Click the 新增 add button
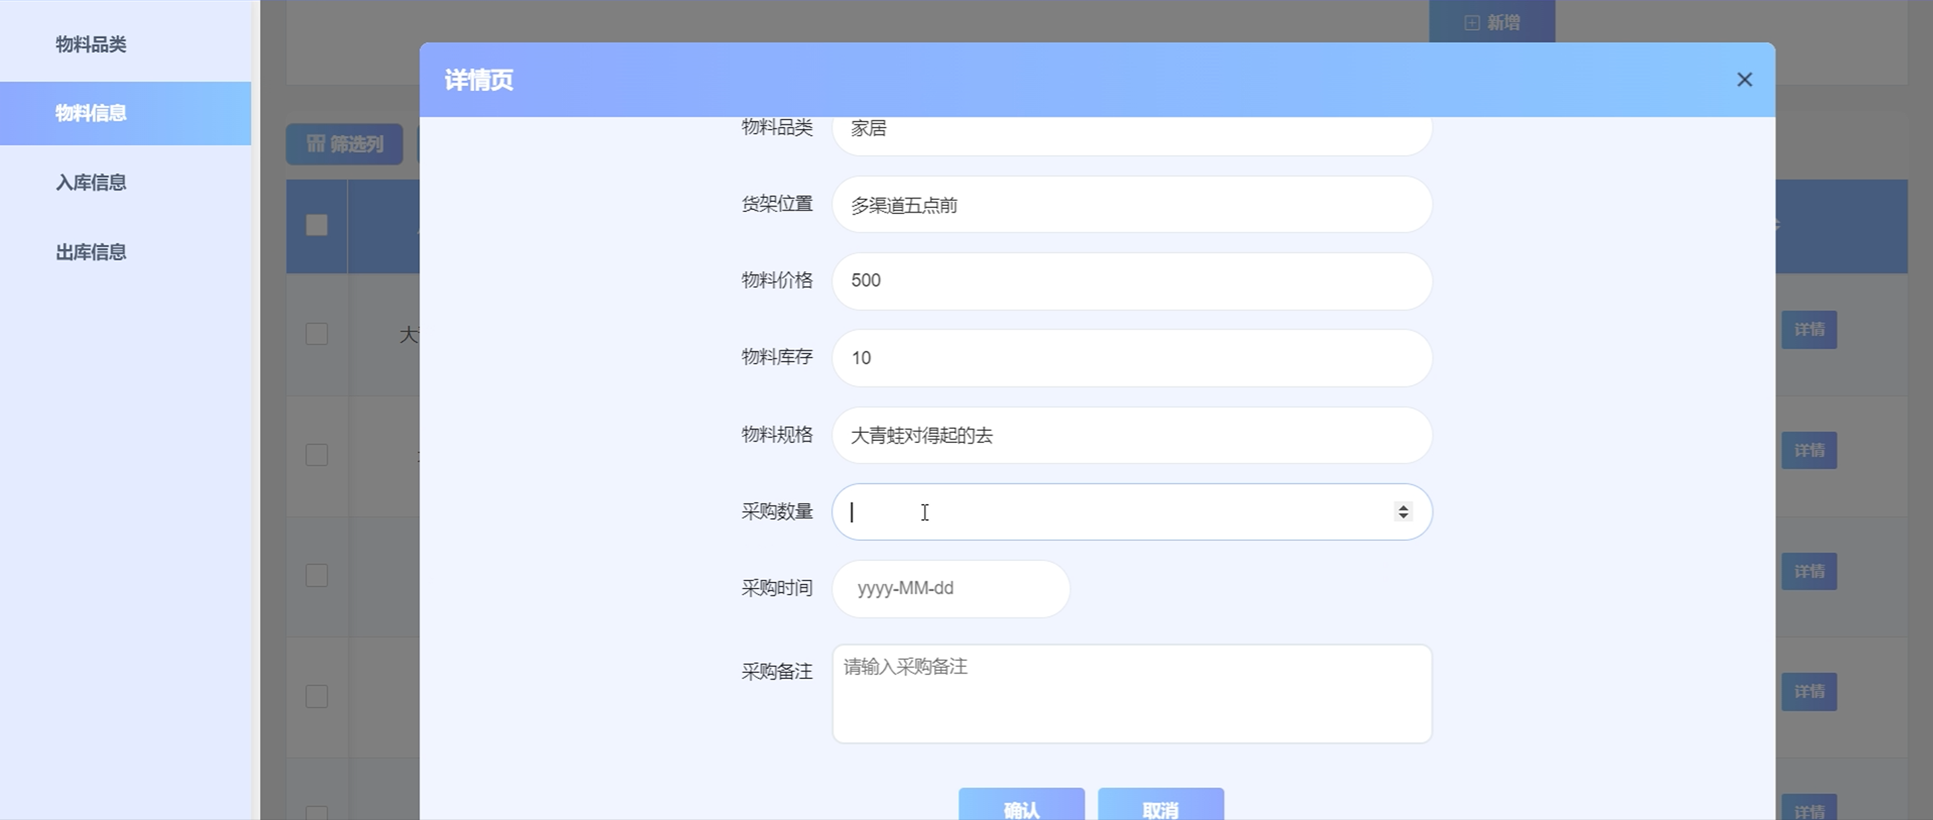This screenshot has height=820, width=1933. point(1491,23)
